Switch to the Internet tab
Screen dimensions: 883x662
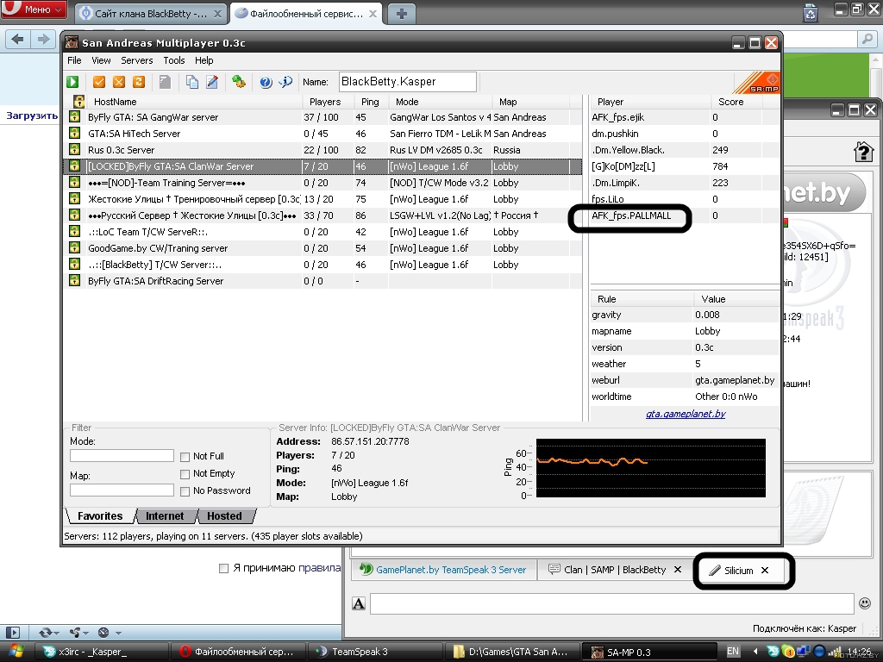[165, 516]
